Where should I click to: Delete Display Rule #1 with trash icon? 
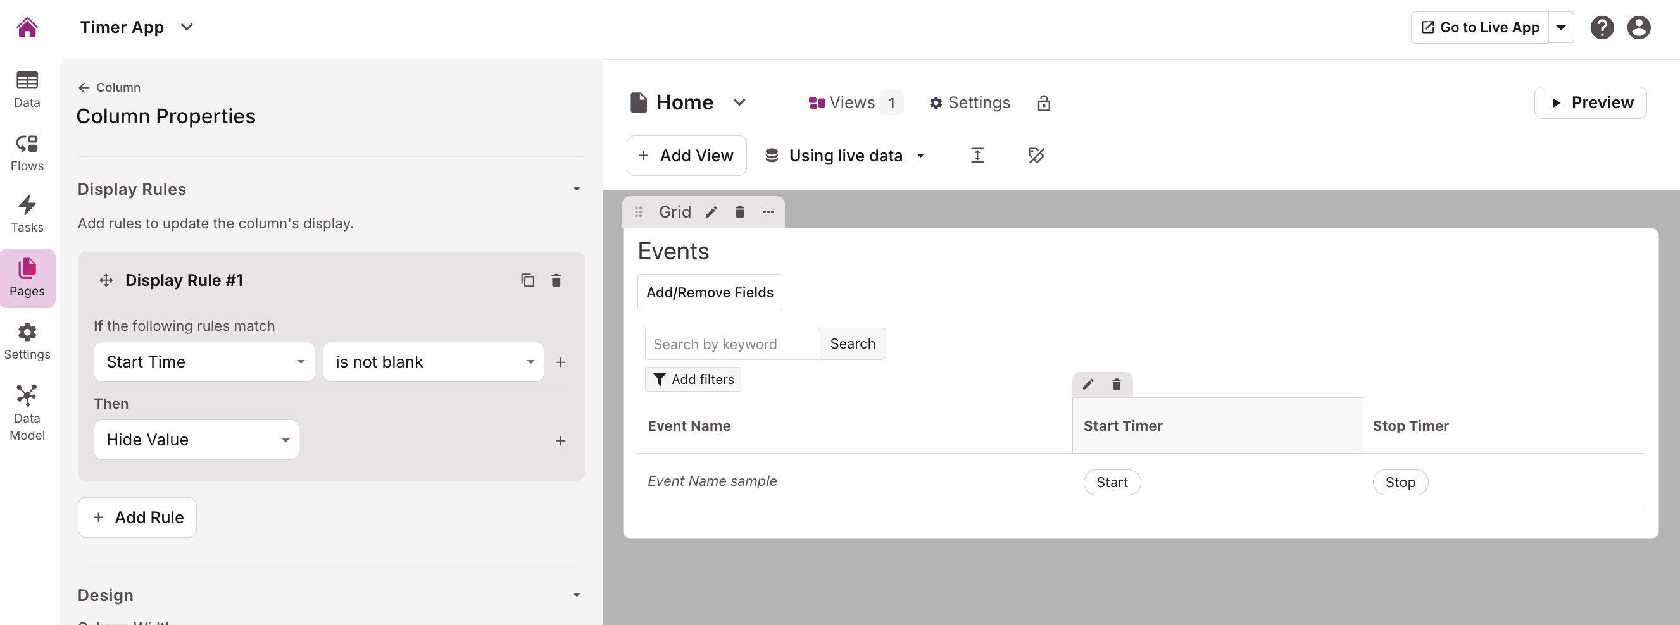(556, 280)
